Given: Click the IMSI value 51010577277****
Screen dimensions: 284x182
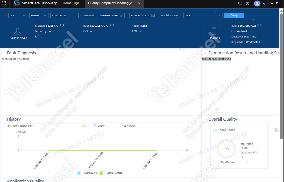Looking at the screenshot, I should tap(103, 26).
